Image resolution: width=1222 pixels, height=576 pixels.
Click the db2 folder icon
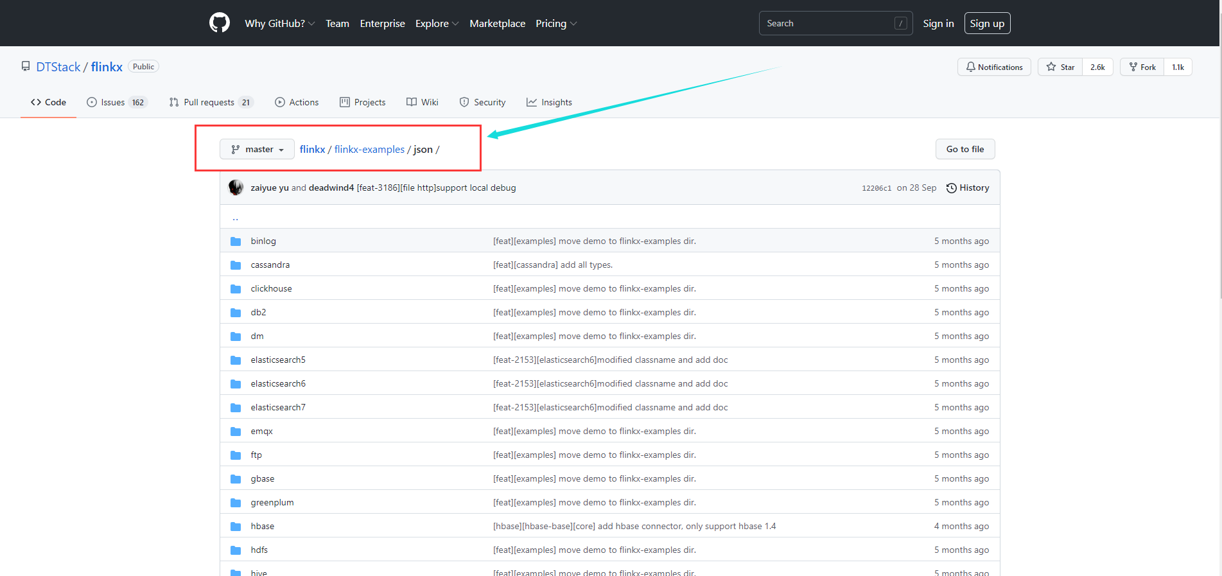236,313
